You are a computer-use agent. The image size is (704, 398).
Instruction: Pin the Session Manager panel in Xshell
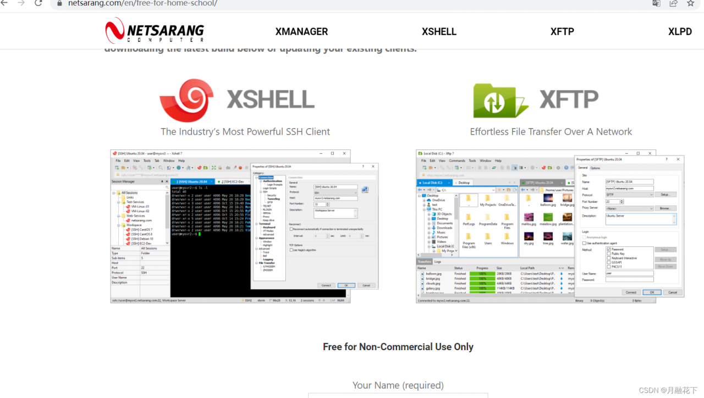(x=162, y=181)
